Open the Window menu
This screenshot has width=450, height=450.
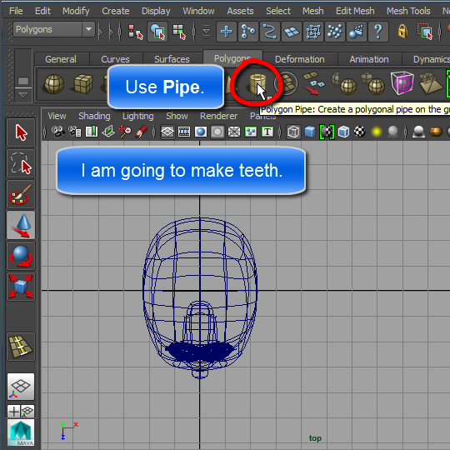pyautogui.click(x=198, y=11)
